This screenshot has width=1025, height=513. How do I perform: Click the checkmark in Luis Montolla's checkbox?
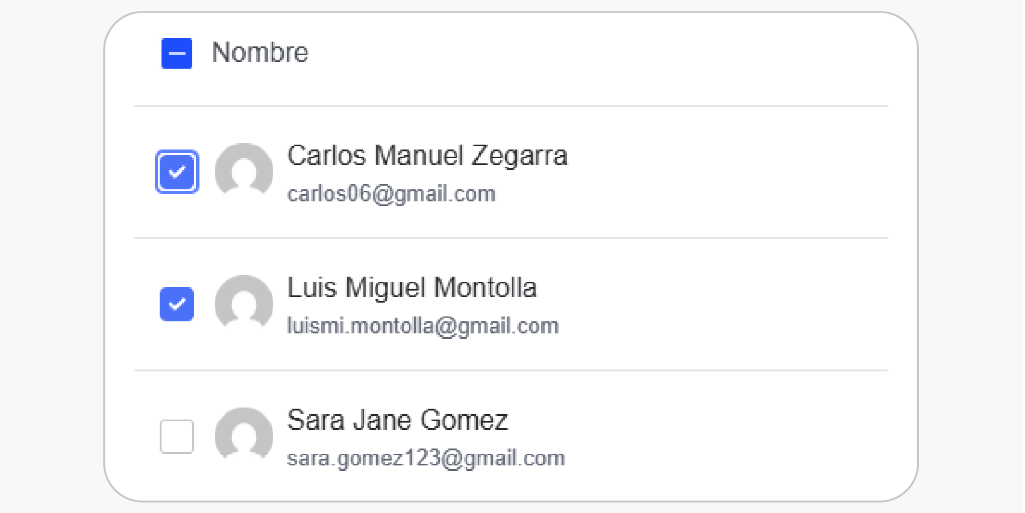tap(177, 304)
